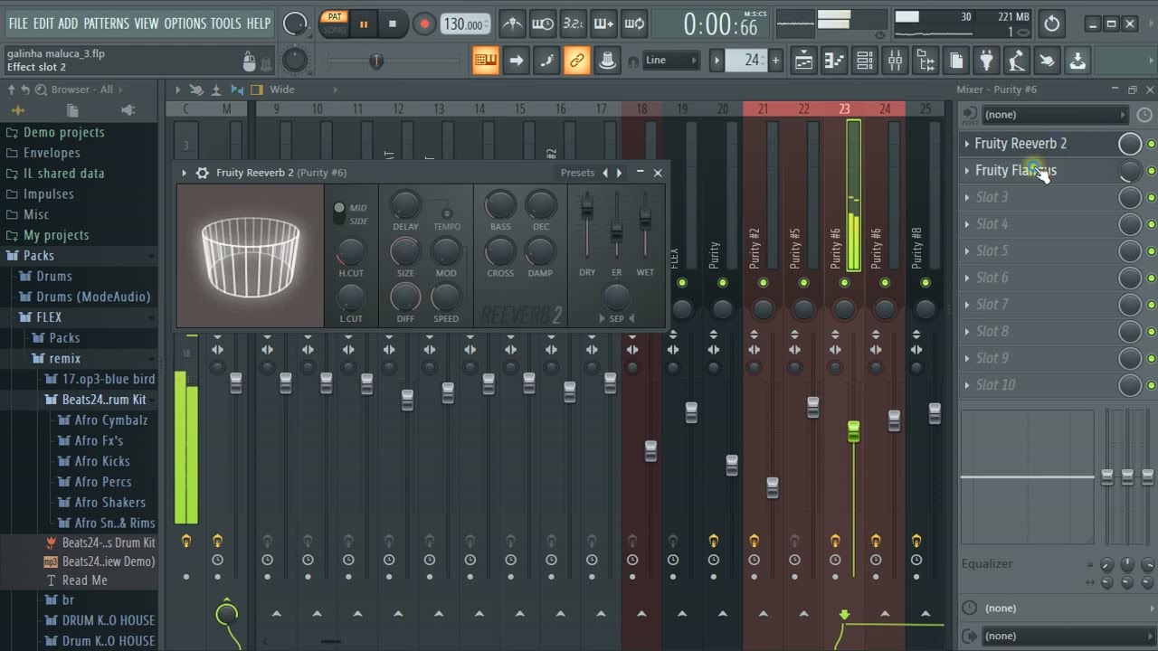Open the project picker files icon

pos(956,61)
